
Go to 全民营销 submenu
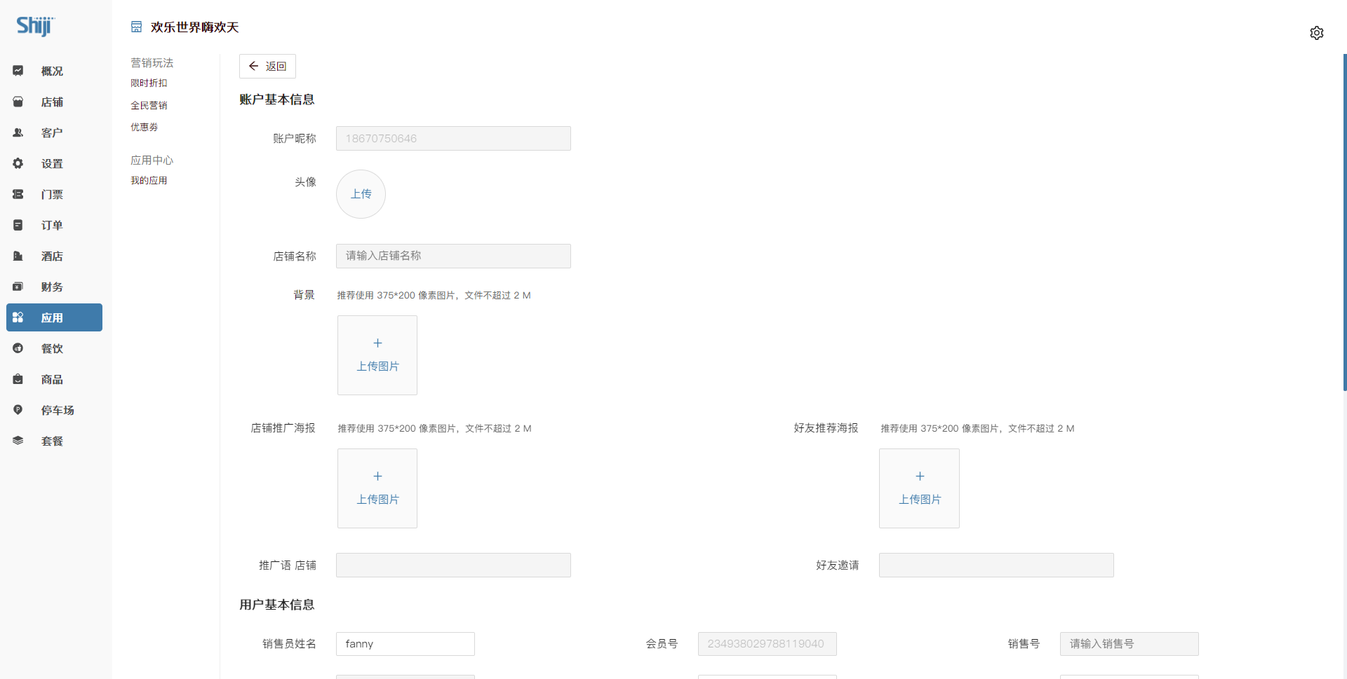[x=149, y=106]
